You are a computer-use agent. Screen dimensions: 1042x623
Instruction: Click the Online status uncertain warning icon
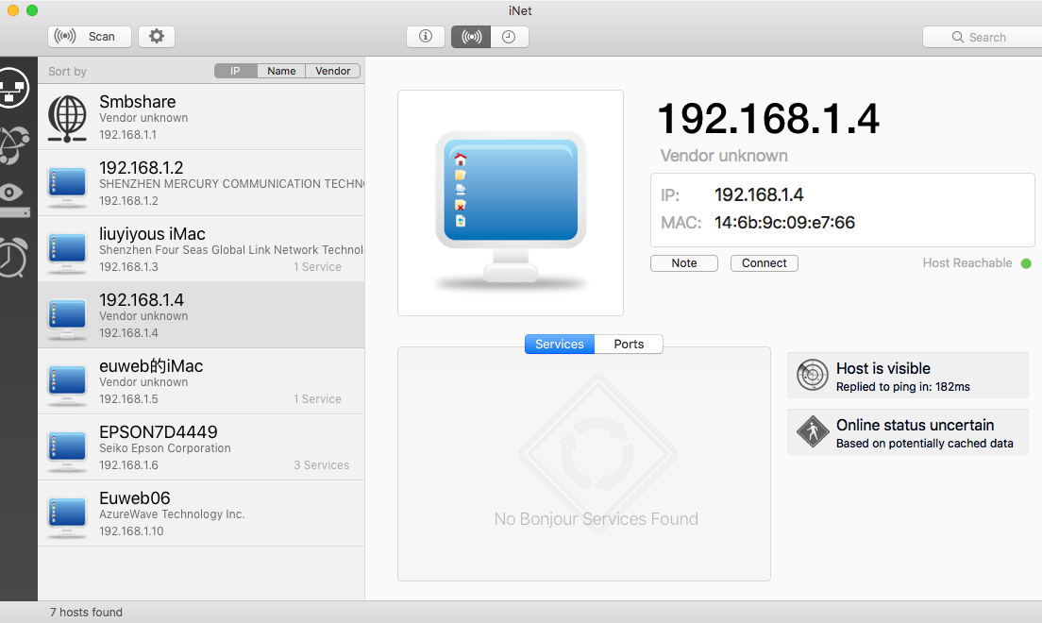tap(812, 431)
